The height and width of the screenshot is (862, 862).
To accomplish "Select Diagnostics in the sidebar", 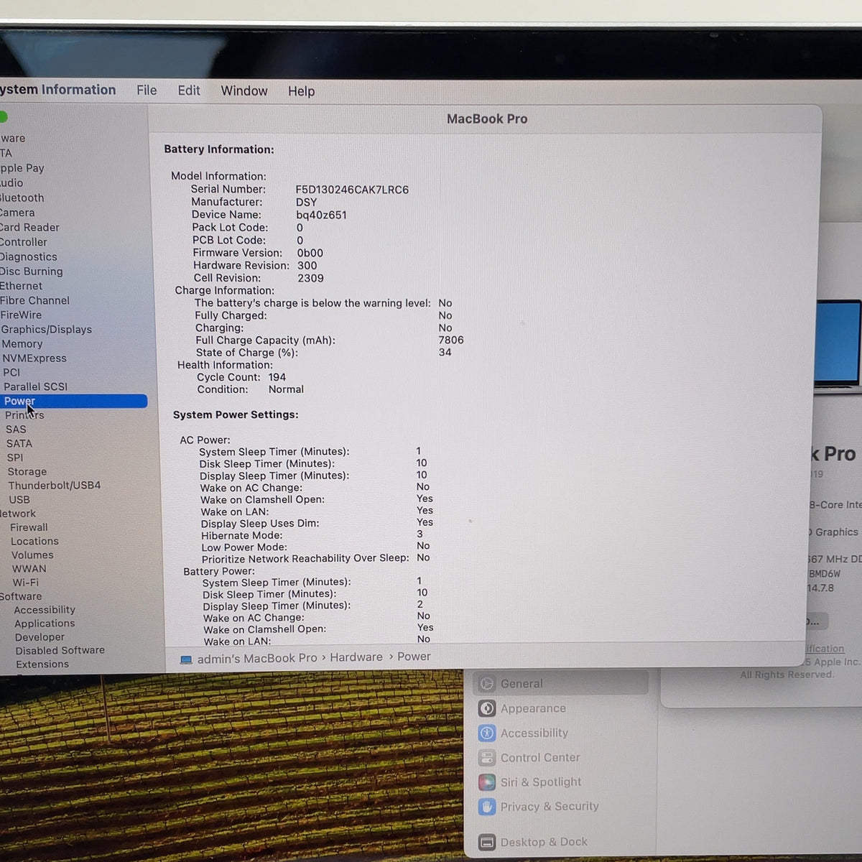I will [x=28, y=256].
